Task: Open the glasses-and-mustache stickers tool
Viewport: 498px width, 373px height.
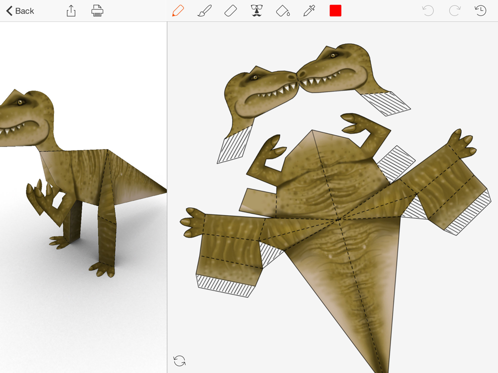Action: click(256, 11)
